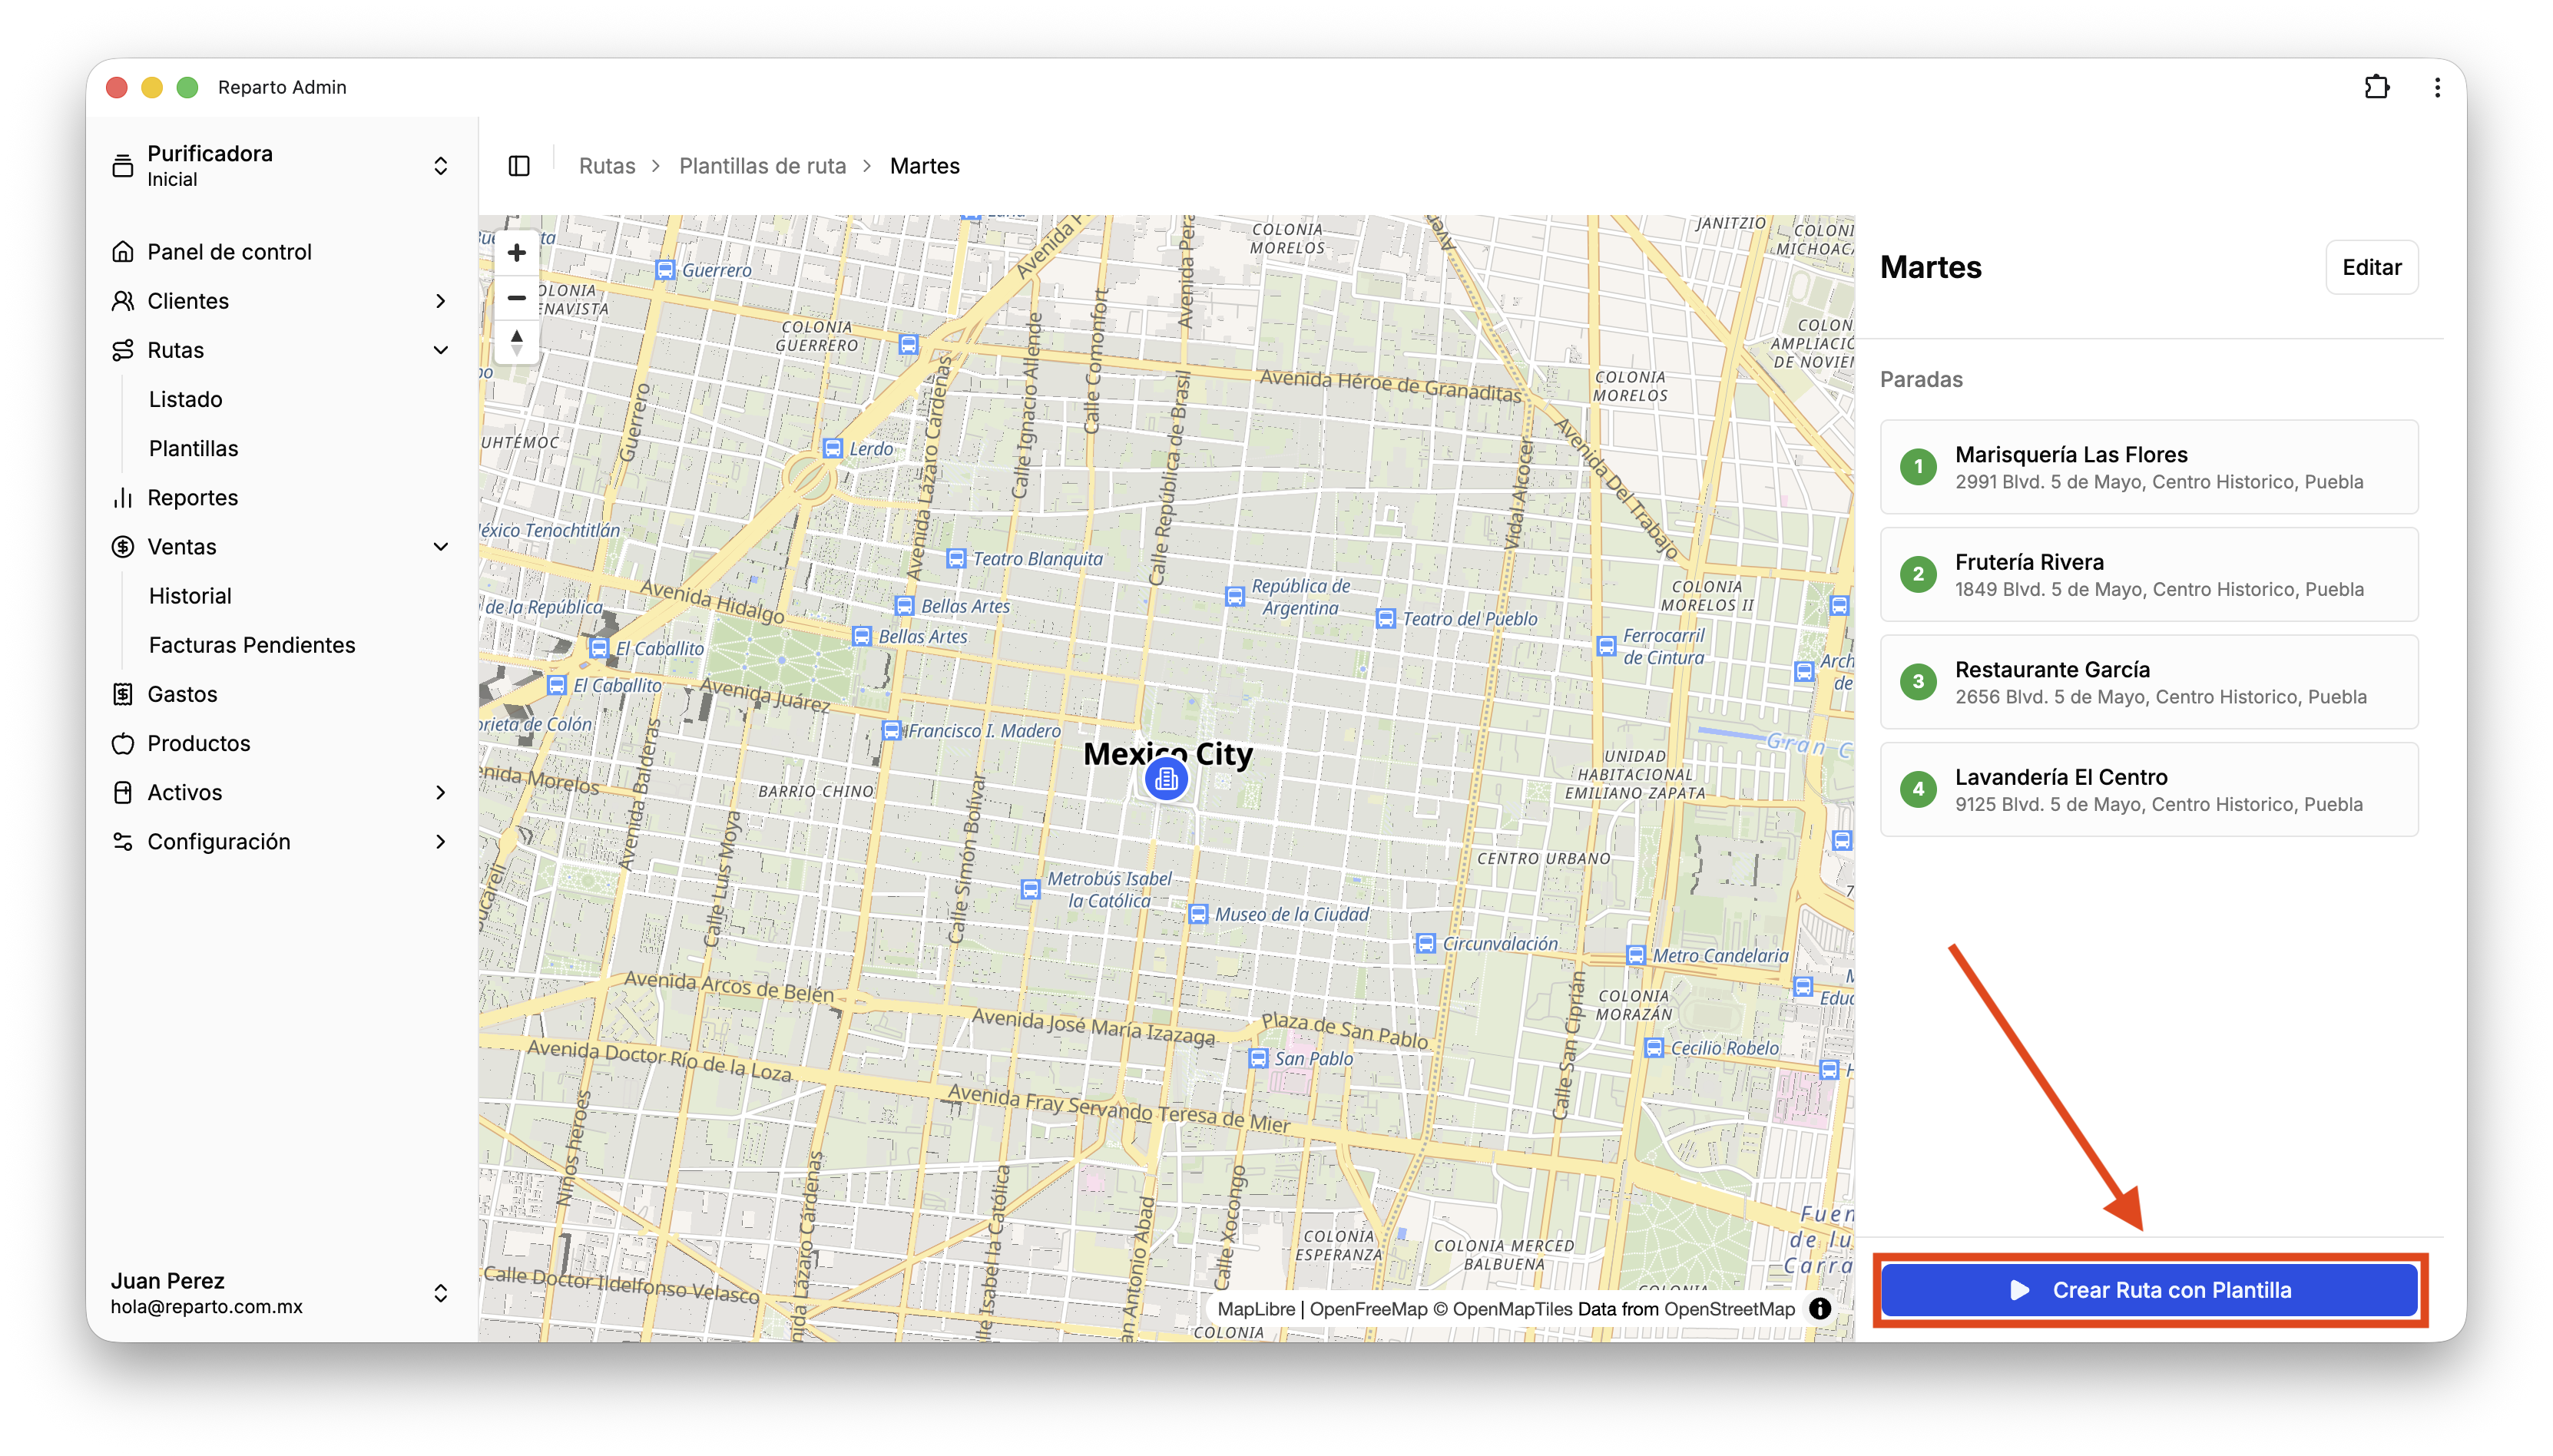Click the hola@reparto.com.mx email text
Image resolution: width=2553 pixels, height=1456 pixels.
point(206,1307)
